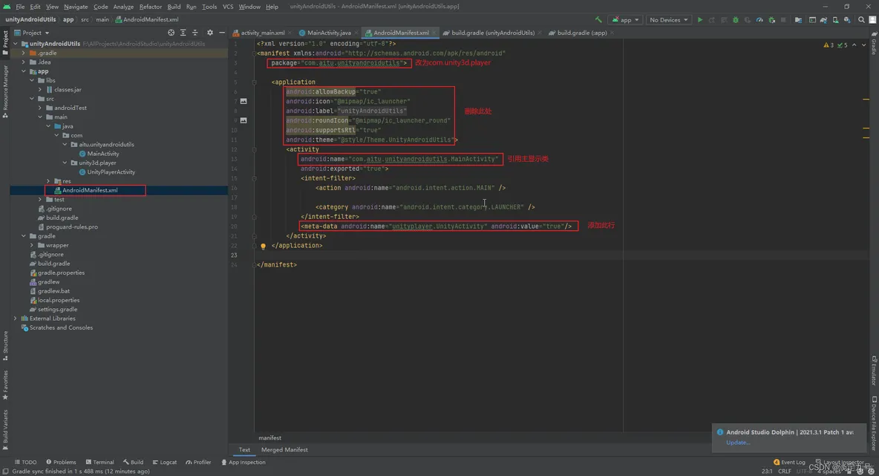Image resolution: width=879 pixels, height=476 pixels.
Task: Click Attach Debugger to Android Process icon
Action: coord(772,19)
